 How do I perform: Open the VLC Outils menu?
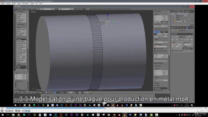[x=32, y=4]
